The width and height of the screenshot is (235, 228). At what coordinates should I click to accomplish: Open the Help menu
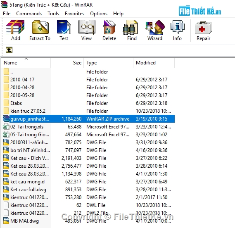pos(118,14)
